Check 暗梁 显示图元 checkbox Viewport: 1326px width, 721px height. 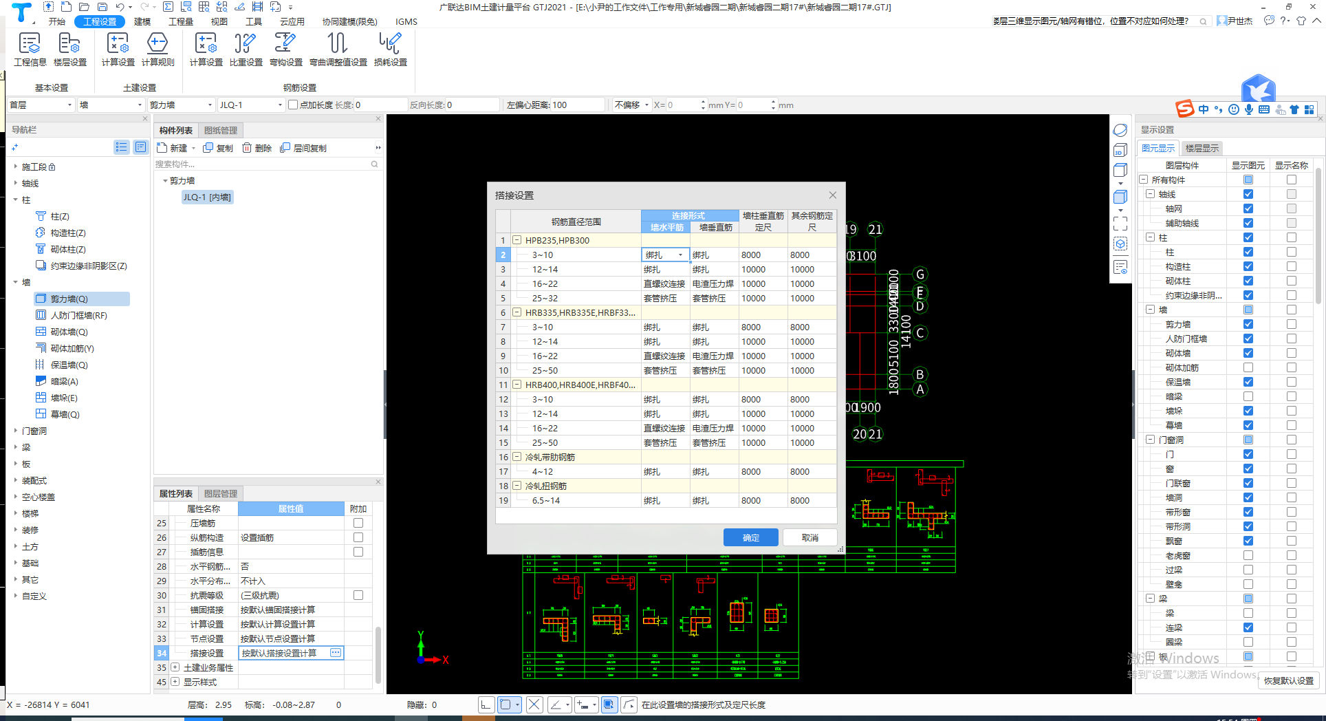coord(1248,396)
